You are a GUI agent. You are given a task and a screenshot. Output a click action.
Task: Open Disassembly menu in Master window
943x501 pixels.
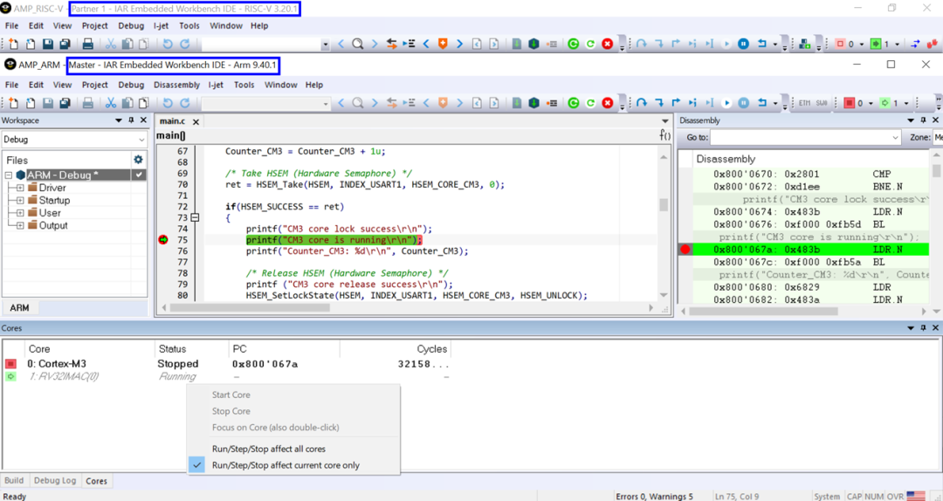(x=176, y=85)
